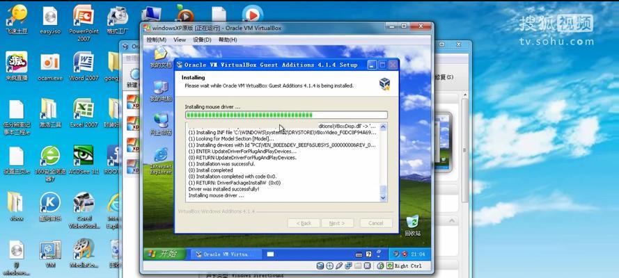Open 酷狗音乐 K icon on desktop
This screenshot has height=278, width=619.
pyautogui.click(x=50, y=206)
